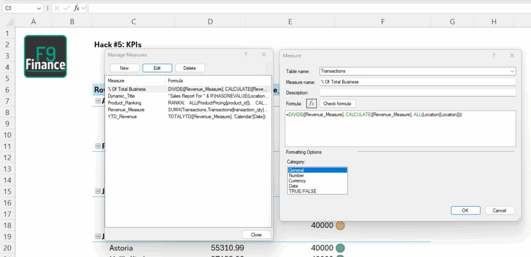Close the Measure dialog with X
The image size is (531, 257).
(x=512, y=55)
